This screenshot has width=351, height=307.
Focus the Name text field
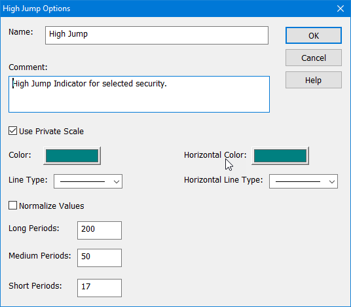click(x=157, y=35)
